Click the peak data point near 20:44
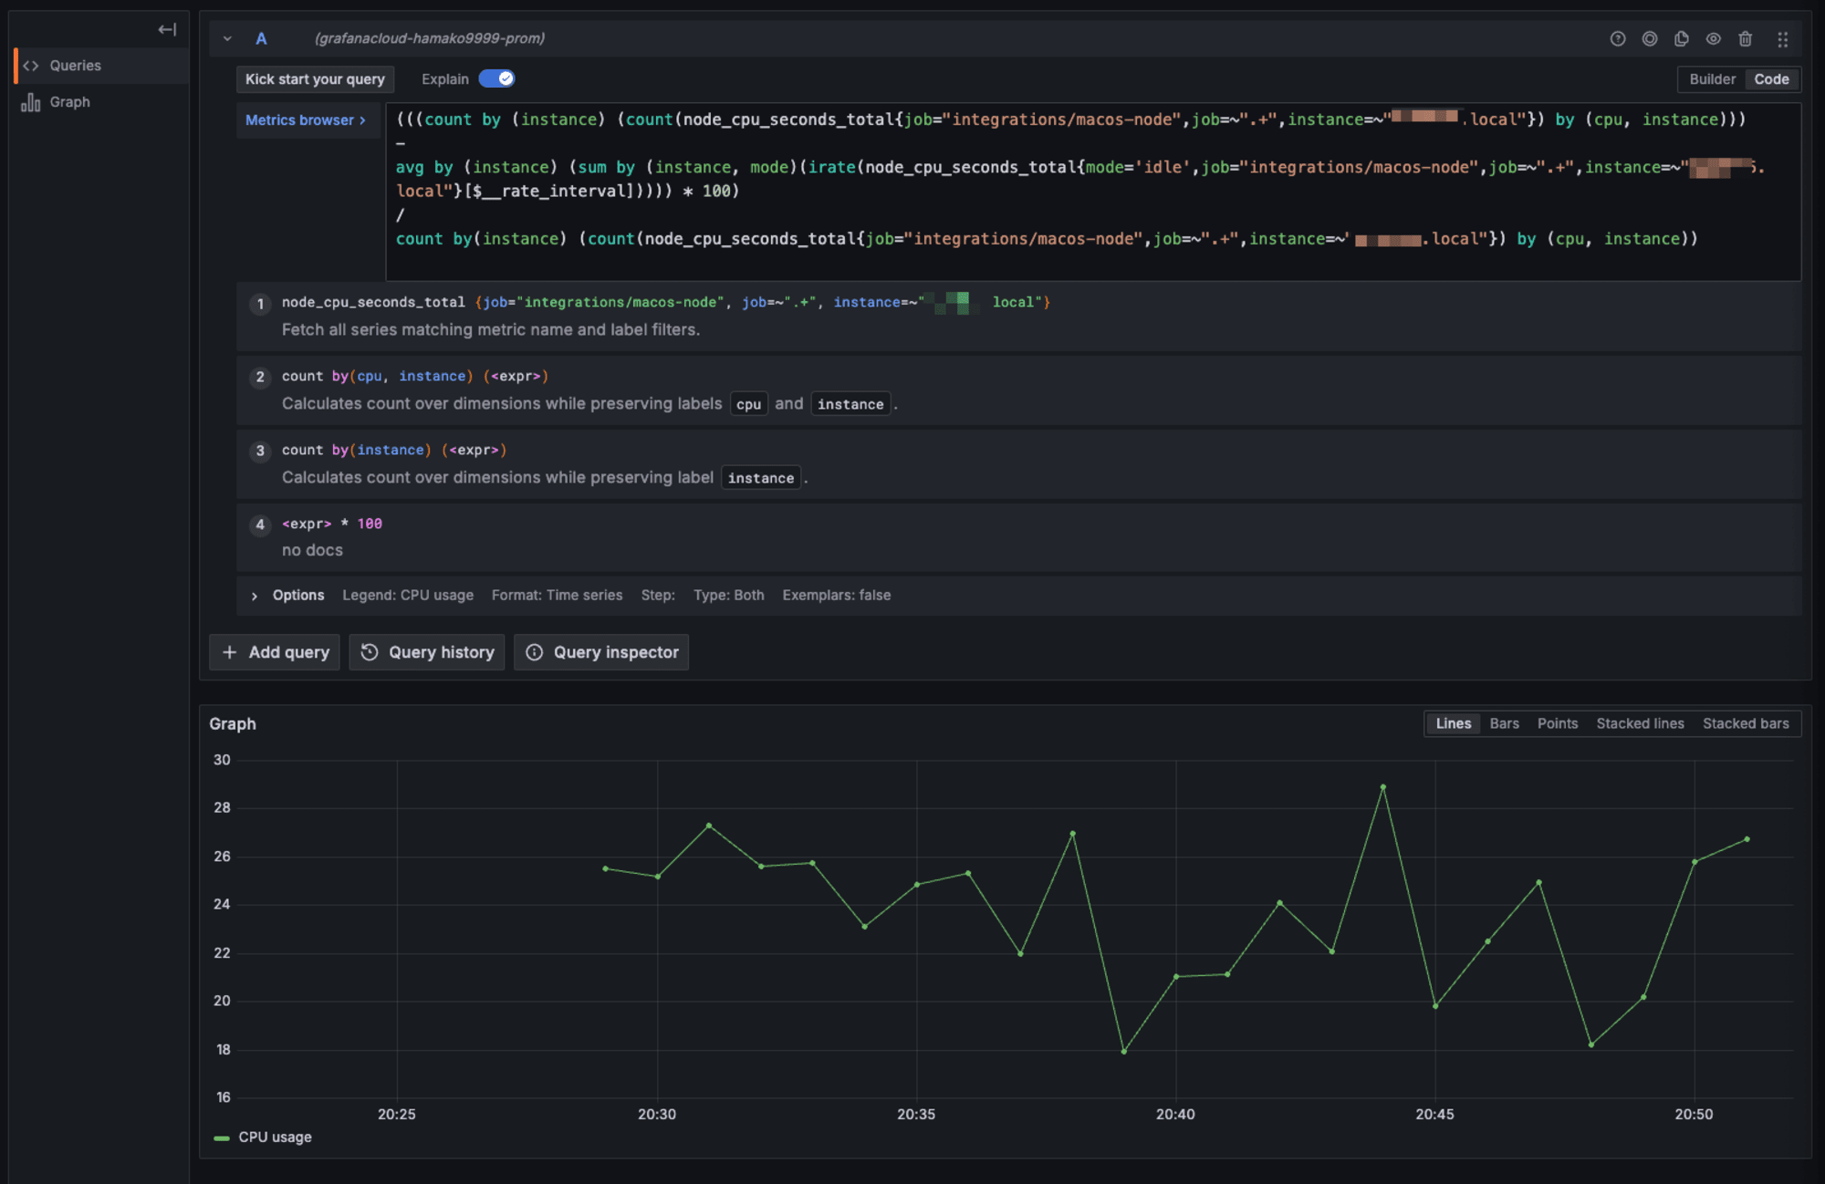The image size is (1825, 1184). click(1383, 786)
